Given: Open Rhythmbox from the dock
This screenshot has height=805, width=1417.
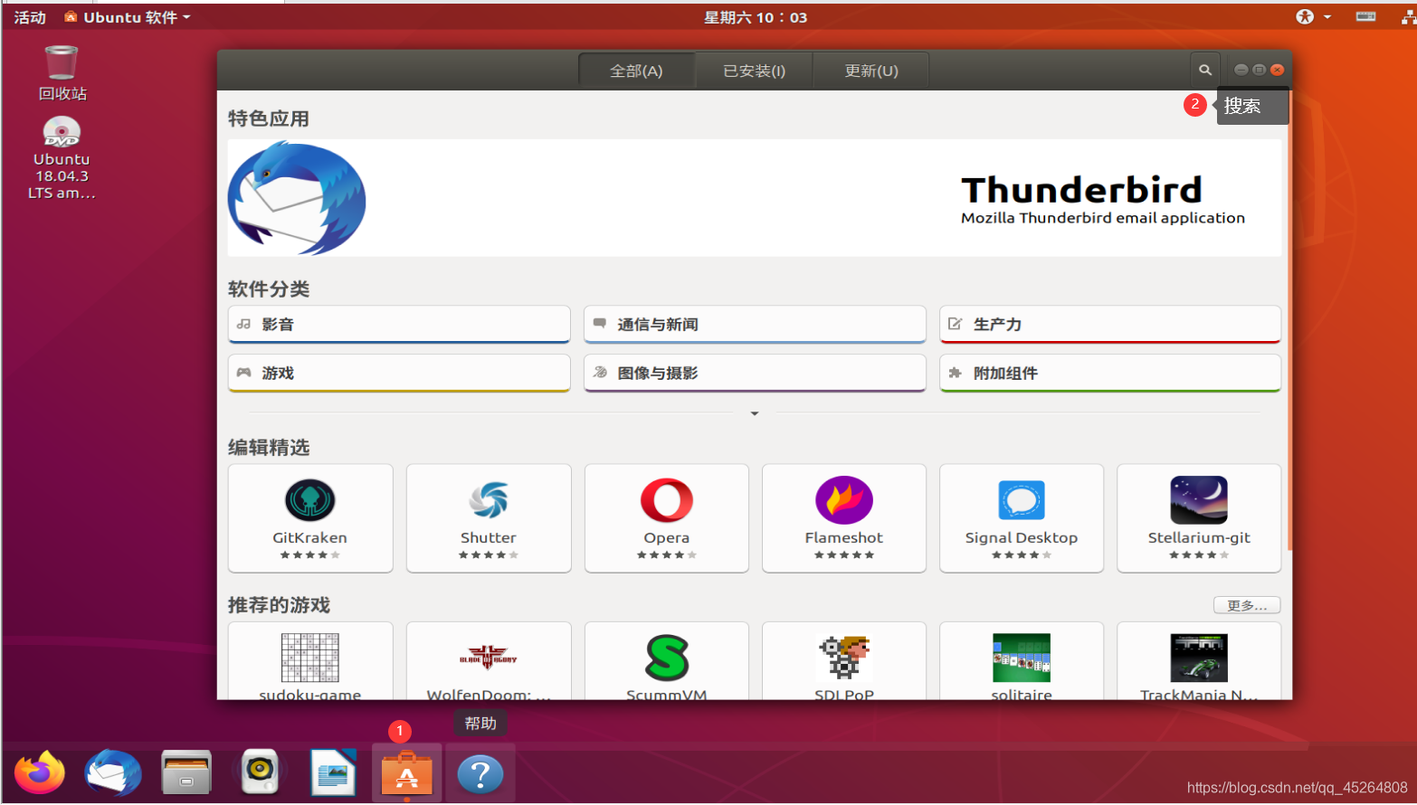Looking at the screenshot, I should point(260,773).
